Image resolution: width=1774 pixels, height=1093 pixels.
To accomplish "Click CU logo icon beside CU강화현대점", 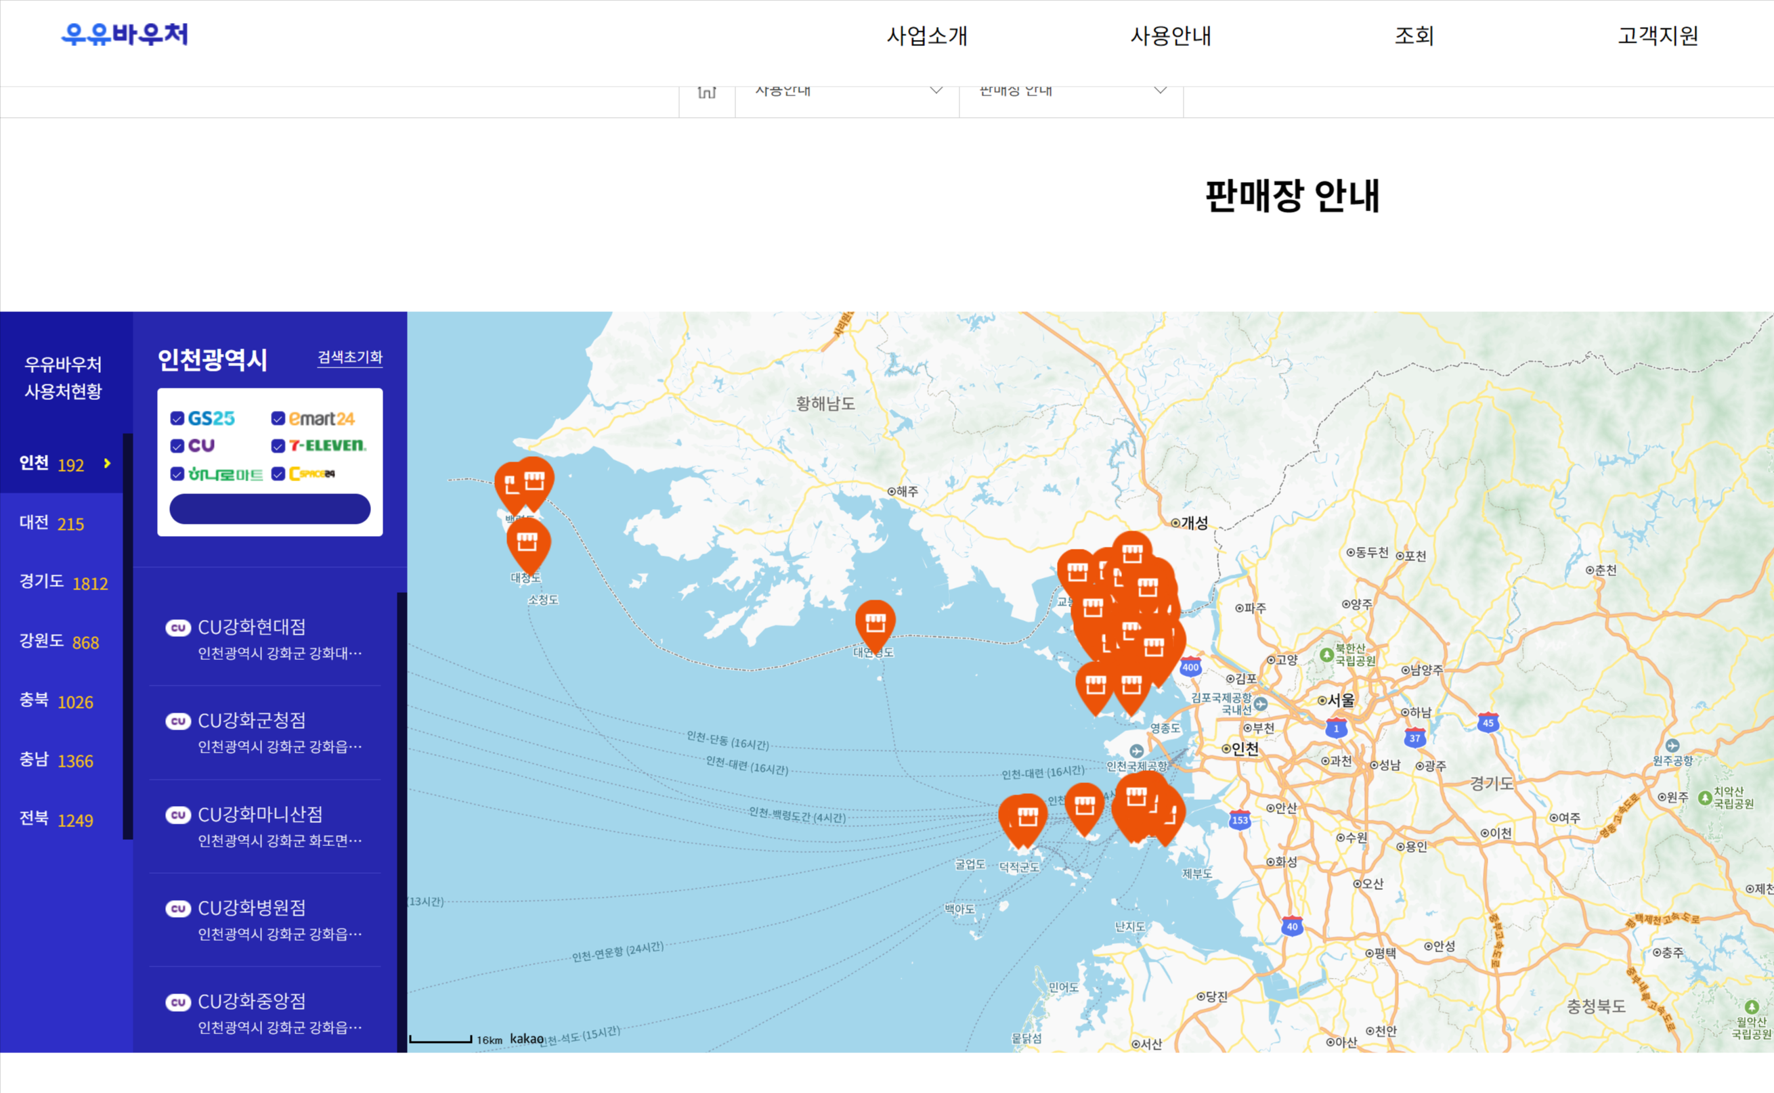I will 178,627.
